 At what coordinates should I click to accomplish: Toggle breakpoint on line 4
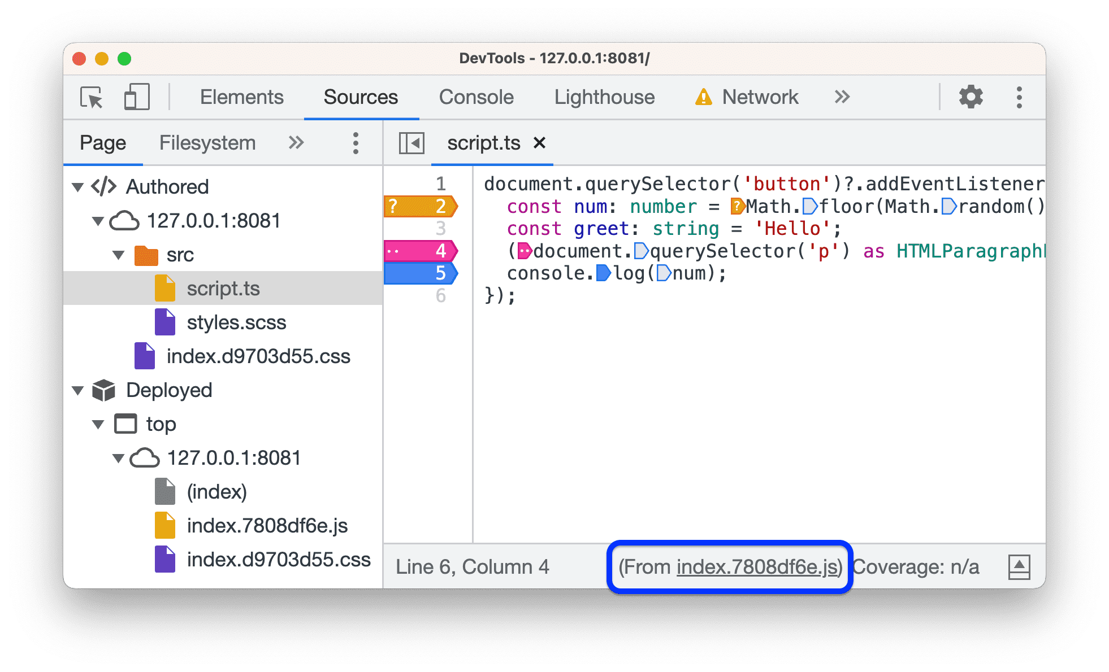click(x=438, y=251)
